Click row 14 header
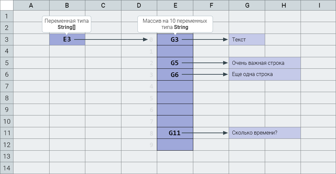Screen dimensions: 336x174 pyautogui.click(x=7, y=168)
